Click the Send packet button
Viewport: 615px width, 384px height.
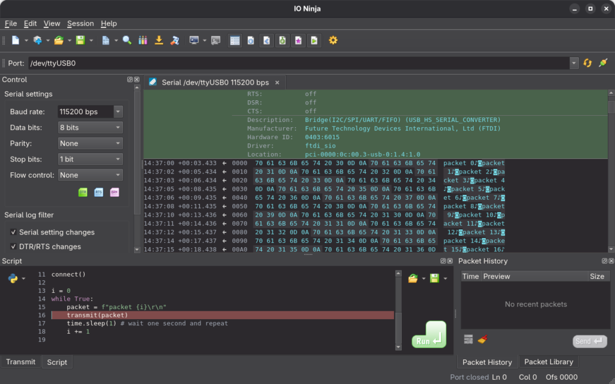pyautogui.click(x=589, y=341)
